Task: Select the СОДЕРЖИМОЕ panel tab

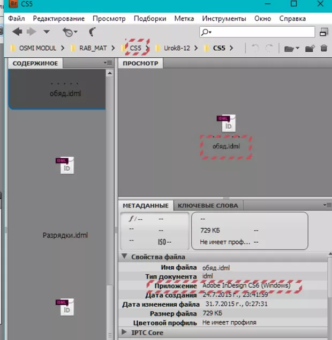Action: [x=35, y=63]
